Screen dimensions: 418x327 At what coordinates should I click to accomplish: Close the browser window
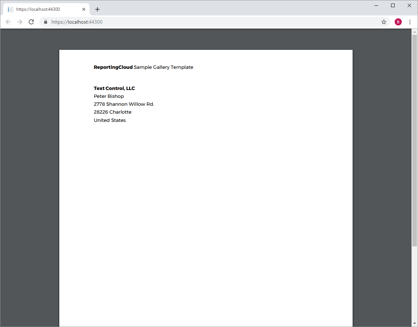tap(409, 6)
